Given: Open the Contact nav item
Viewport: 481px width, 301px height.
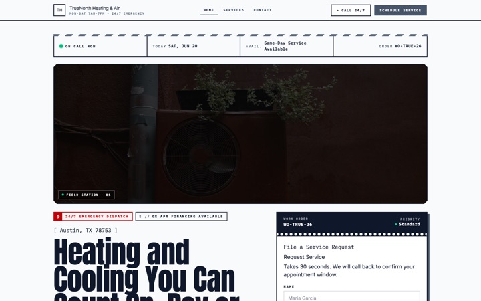Looking at the screenshot, I should [x=263, y=10].
